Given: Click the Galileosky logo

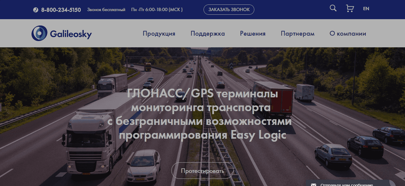Looking at the screenshot, I should pos(62,33).
